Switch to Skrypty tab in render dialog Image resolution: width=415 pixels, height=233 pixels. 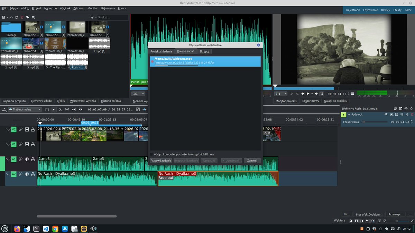pyautogui.click(x=204, y=51)
